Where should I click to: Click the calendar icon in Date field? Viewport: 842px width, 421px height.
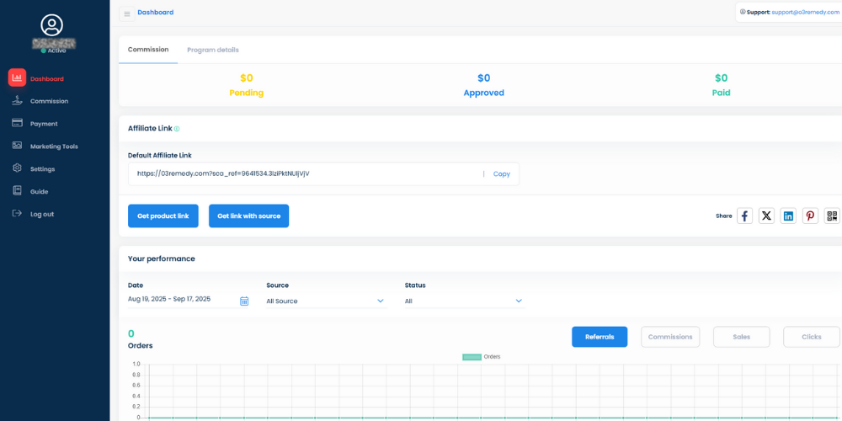(x=244, y=301)
